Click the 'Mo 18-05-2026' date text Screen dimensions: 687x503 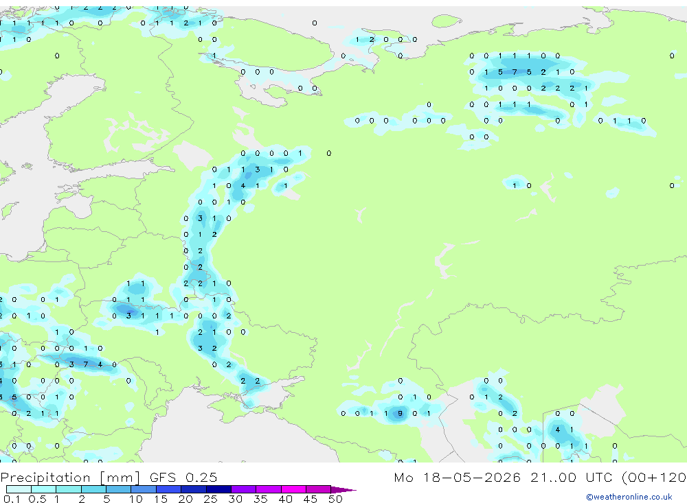pos(457,477)
